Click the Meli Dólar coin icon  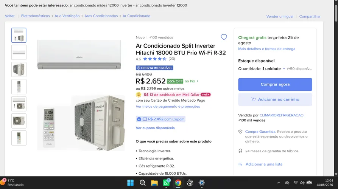139,95
